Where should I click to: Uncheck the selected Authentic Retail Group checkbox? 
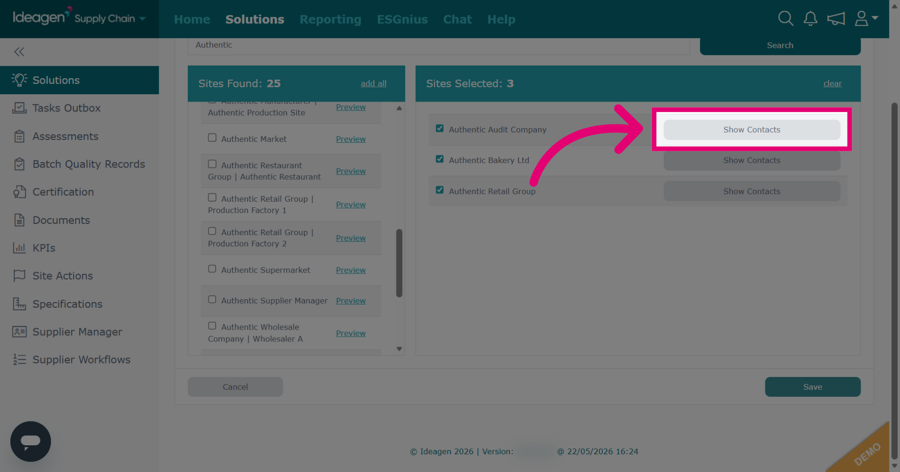(x=440, y=190)
